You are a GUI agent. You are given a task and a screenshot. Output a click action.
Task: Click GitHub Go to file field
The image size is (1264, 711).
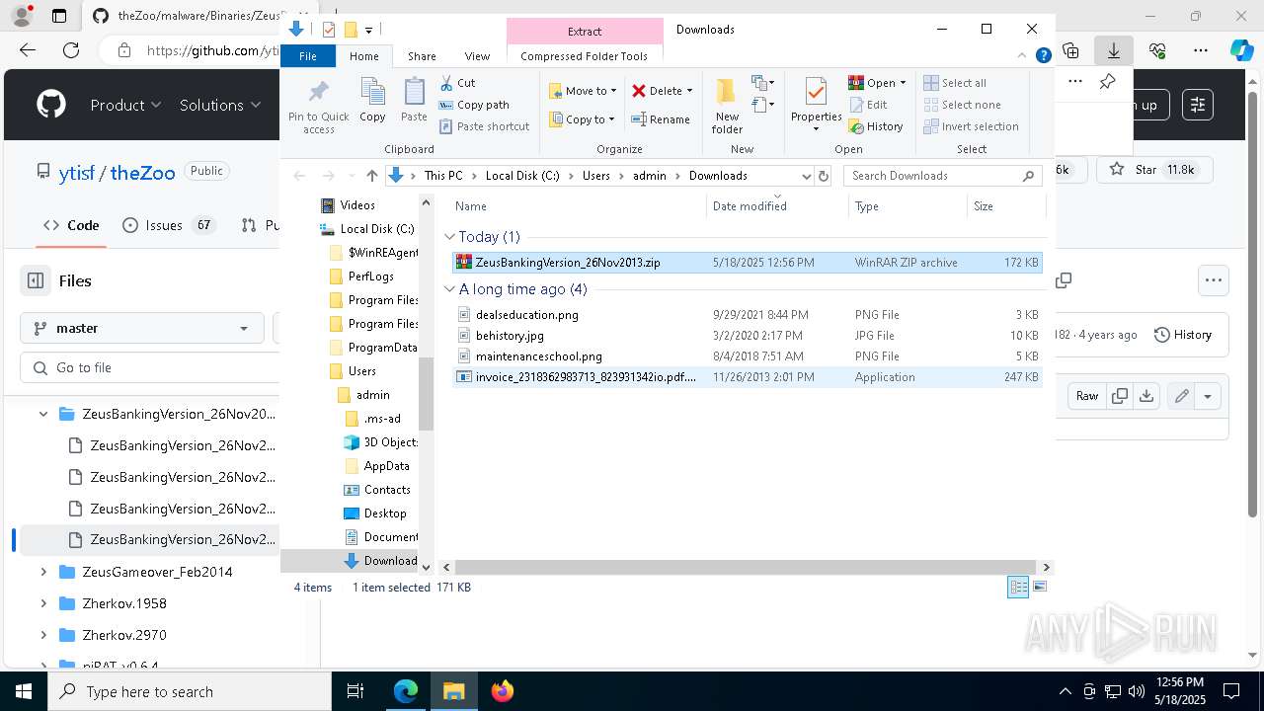tap(150, 367)
